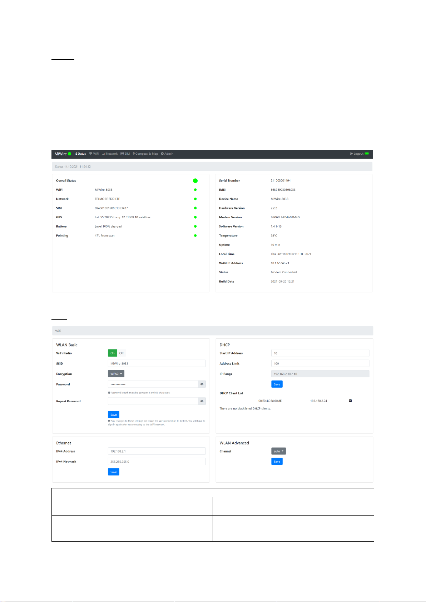Click the green status dot in SIM row
The image size is (426, 602).
point(195,208)
